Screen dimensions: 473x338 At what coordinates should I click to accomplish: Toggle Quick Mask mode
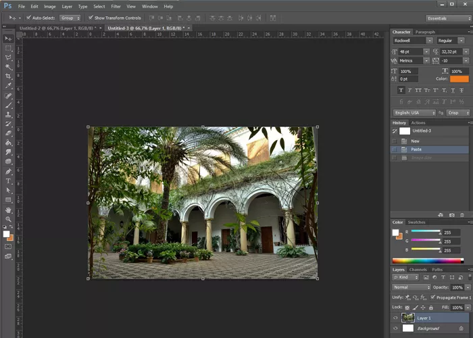[8, 247]
